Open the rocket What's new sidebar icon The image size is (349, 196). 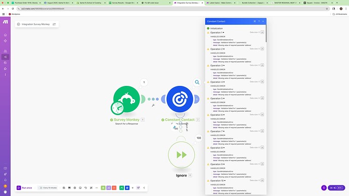point(6,174)
